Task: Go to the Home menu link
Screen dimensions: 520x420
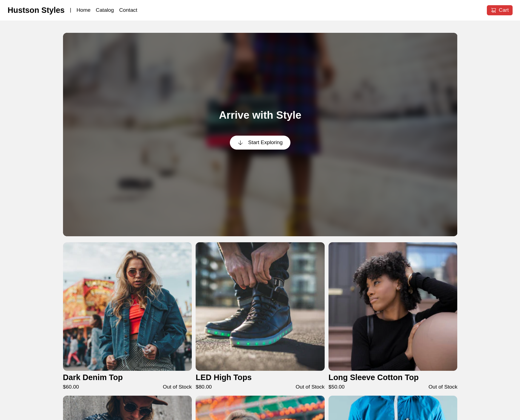Action: point(83,10)
